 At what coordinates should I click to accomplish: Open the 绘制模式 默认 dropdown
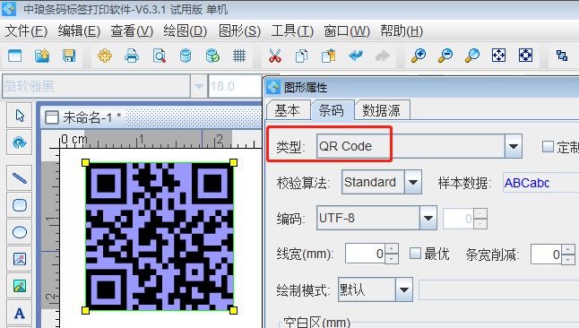click(x=404, y=289)
